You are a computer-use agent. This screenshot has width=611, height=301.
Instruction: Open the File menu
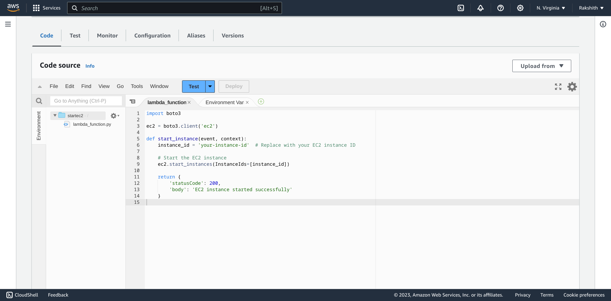(x=54, y=86)
